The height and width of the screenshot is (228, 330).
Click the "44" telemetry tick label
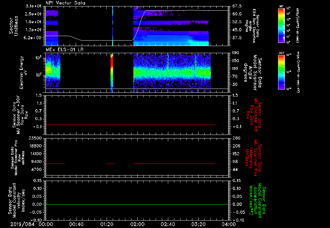[x=235, y=169]
